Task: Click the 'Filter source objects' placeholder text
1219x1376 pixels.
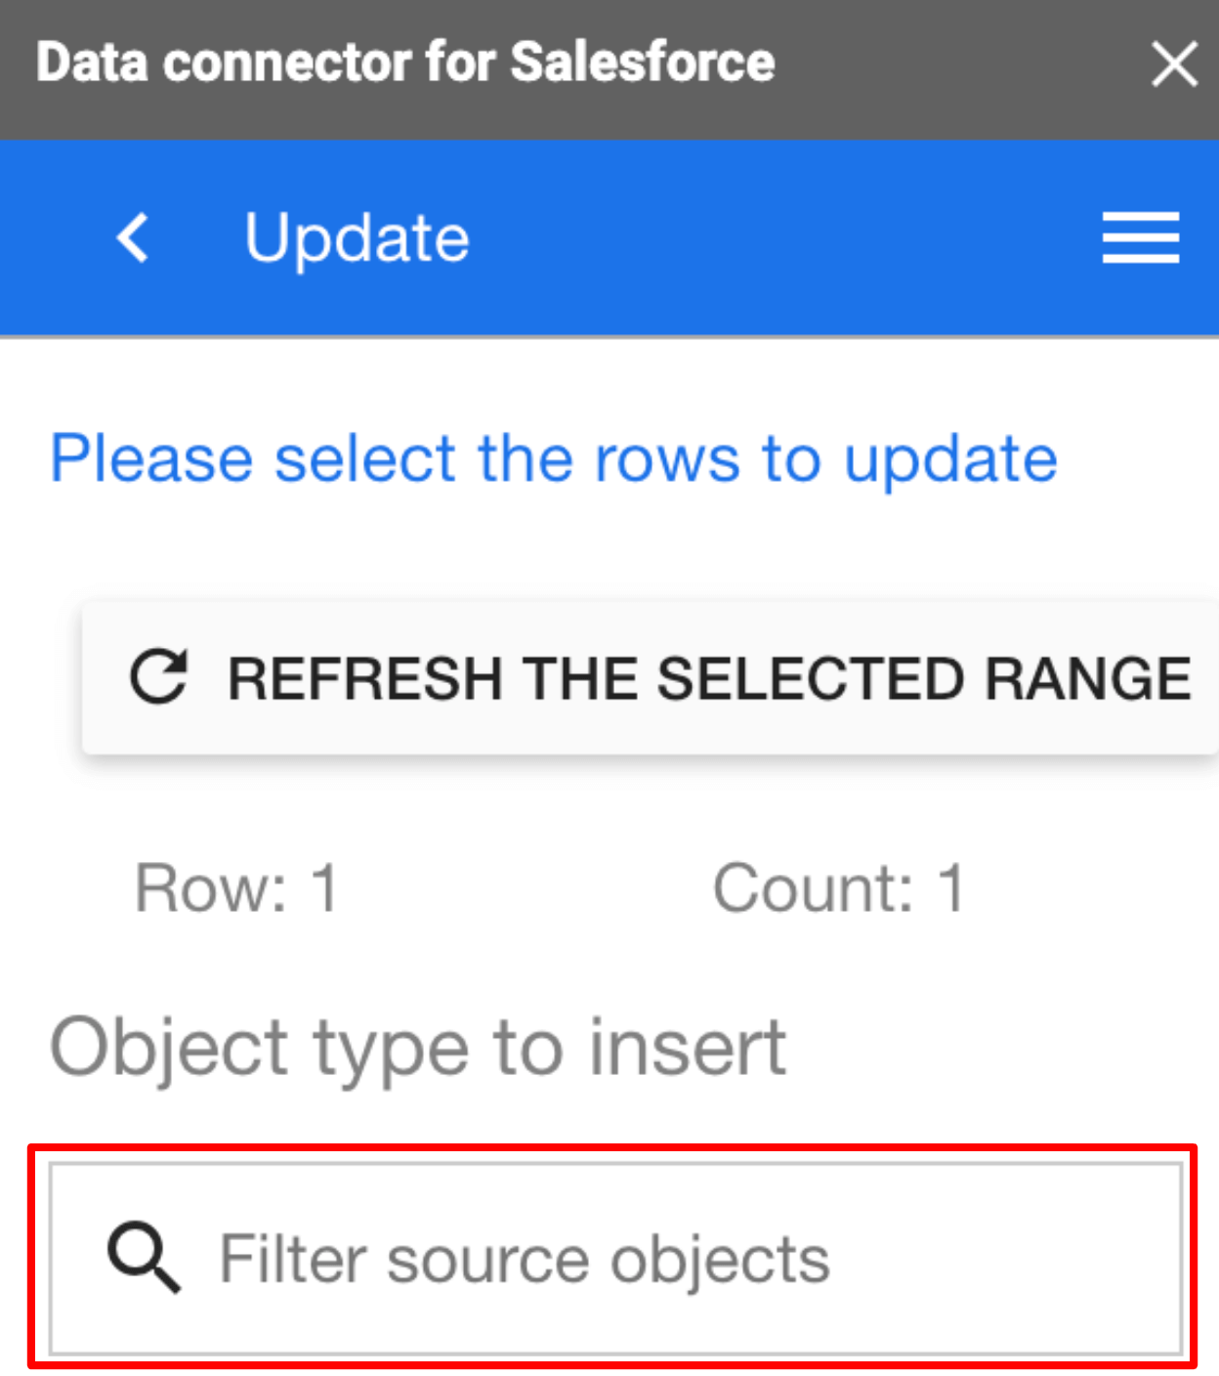Action: pyautogui.click(x=525, y=1259)
